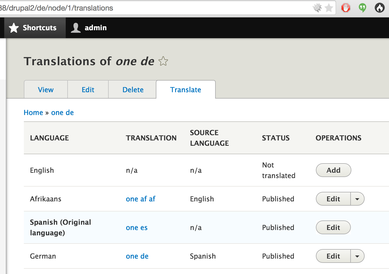Open the admin account menu
The width and height of the screenshot is (389, 274).
[89, 28]
